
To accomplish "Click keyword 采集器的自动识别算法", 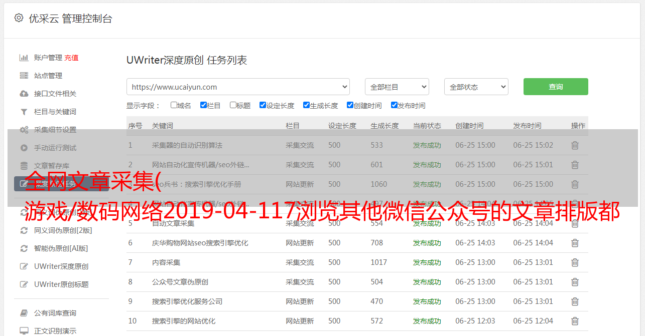I will pyautogui.click(x=187, y=145).
